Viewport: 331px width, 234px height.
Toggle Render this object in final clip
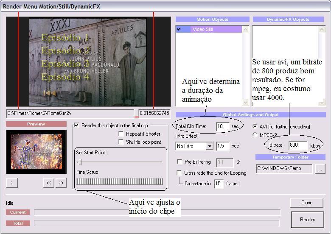click(77, 125)
